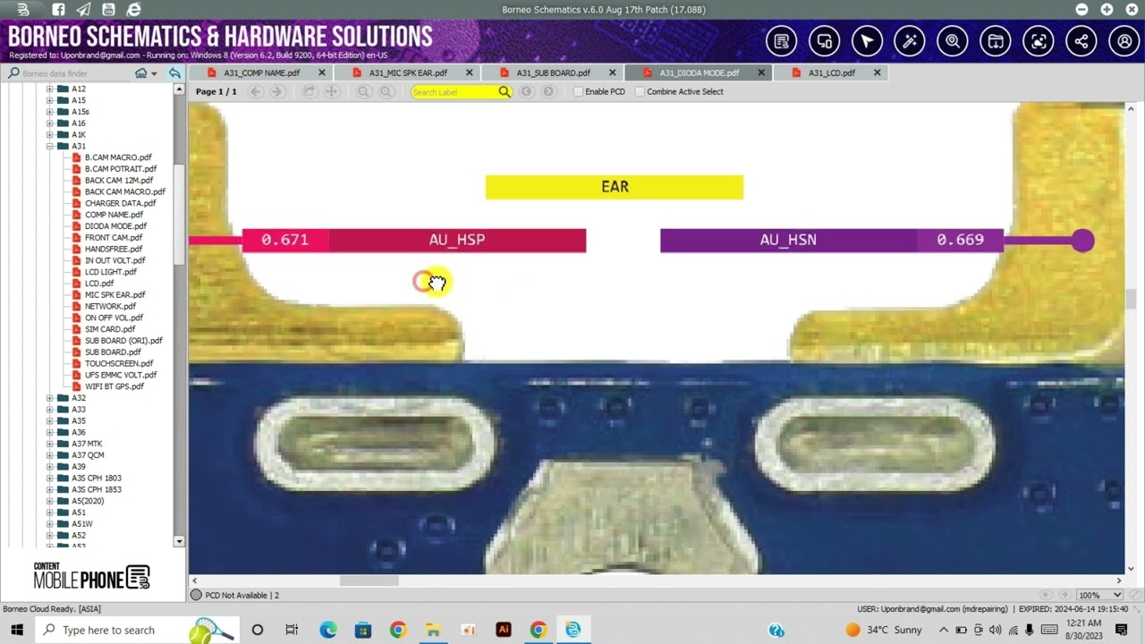
Task: Open the user account profile icon
Action: point(1124,41)
